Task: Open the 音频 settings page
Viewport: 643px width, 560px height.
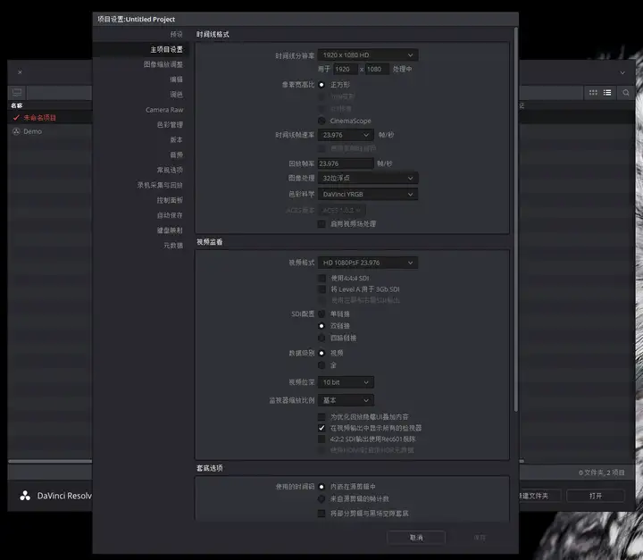Action: pos(176,155)
